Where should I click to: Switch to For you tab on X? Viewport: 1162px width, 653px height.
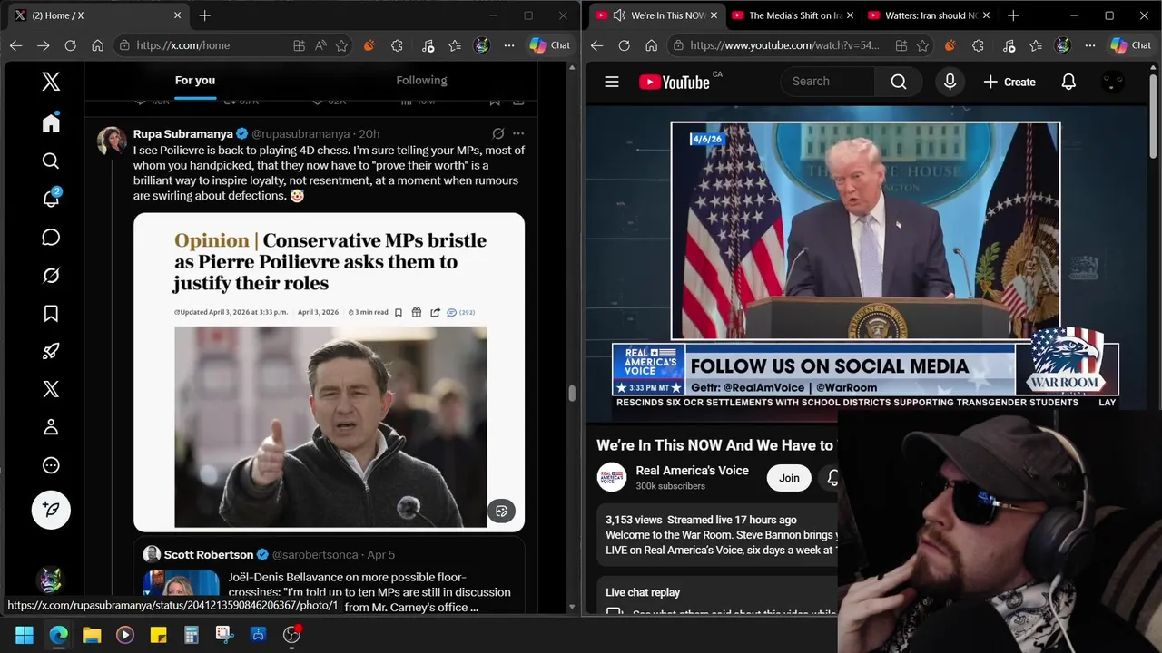tap(195, 80)
